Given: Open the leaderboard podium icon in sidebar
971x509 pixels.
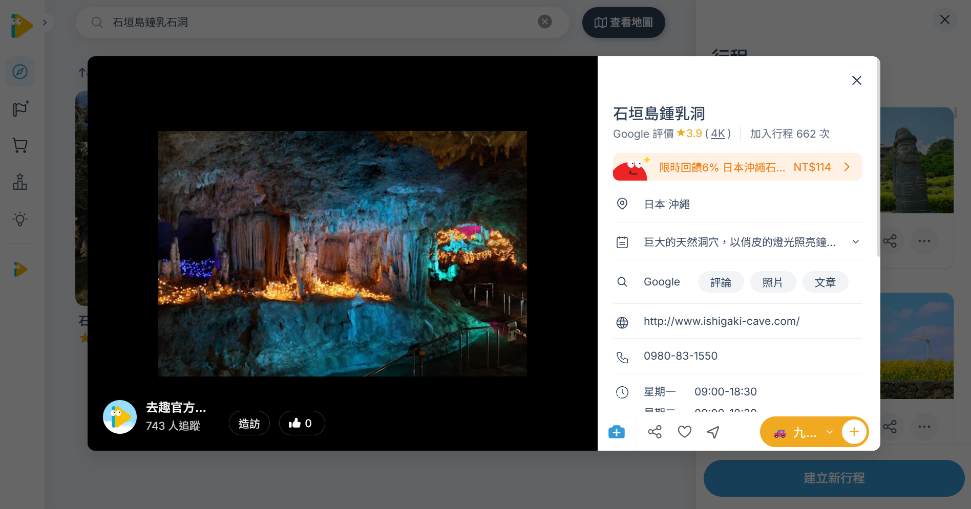Looking at the screenshot, I should point(20,182).
